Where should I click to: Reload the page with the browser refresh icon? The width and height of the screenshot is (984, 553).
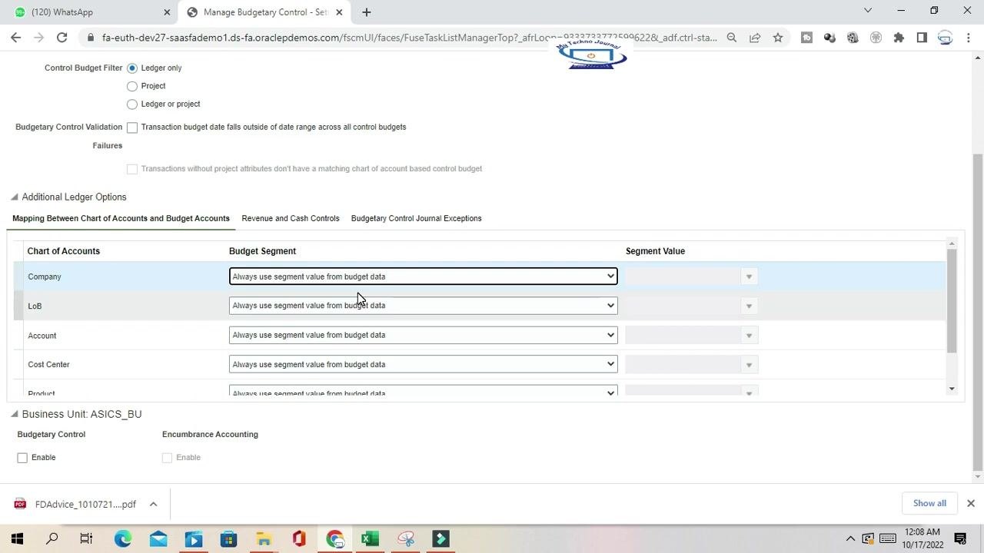coord(61,37)
